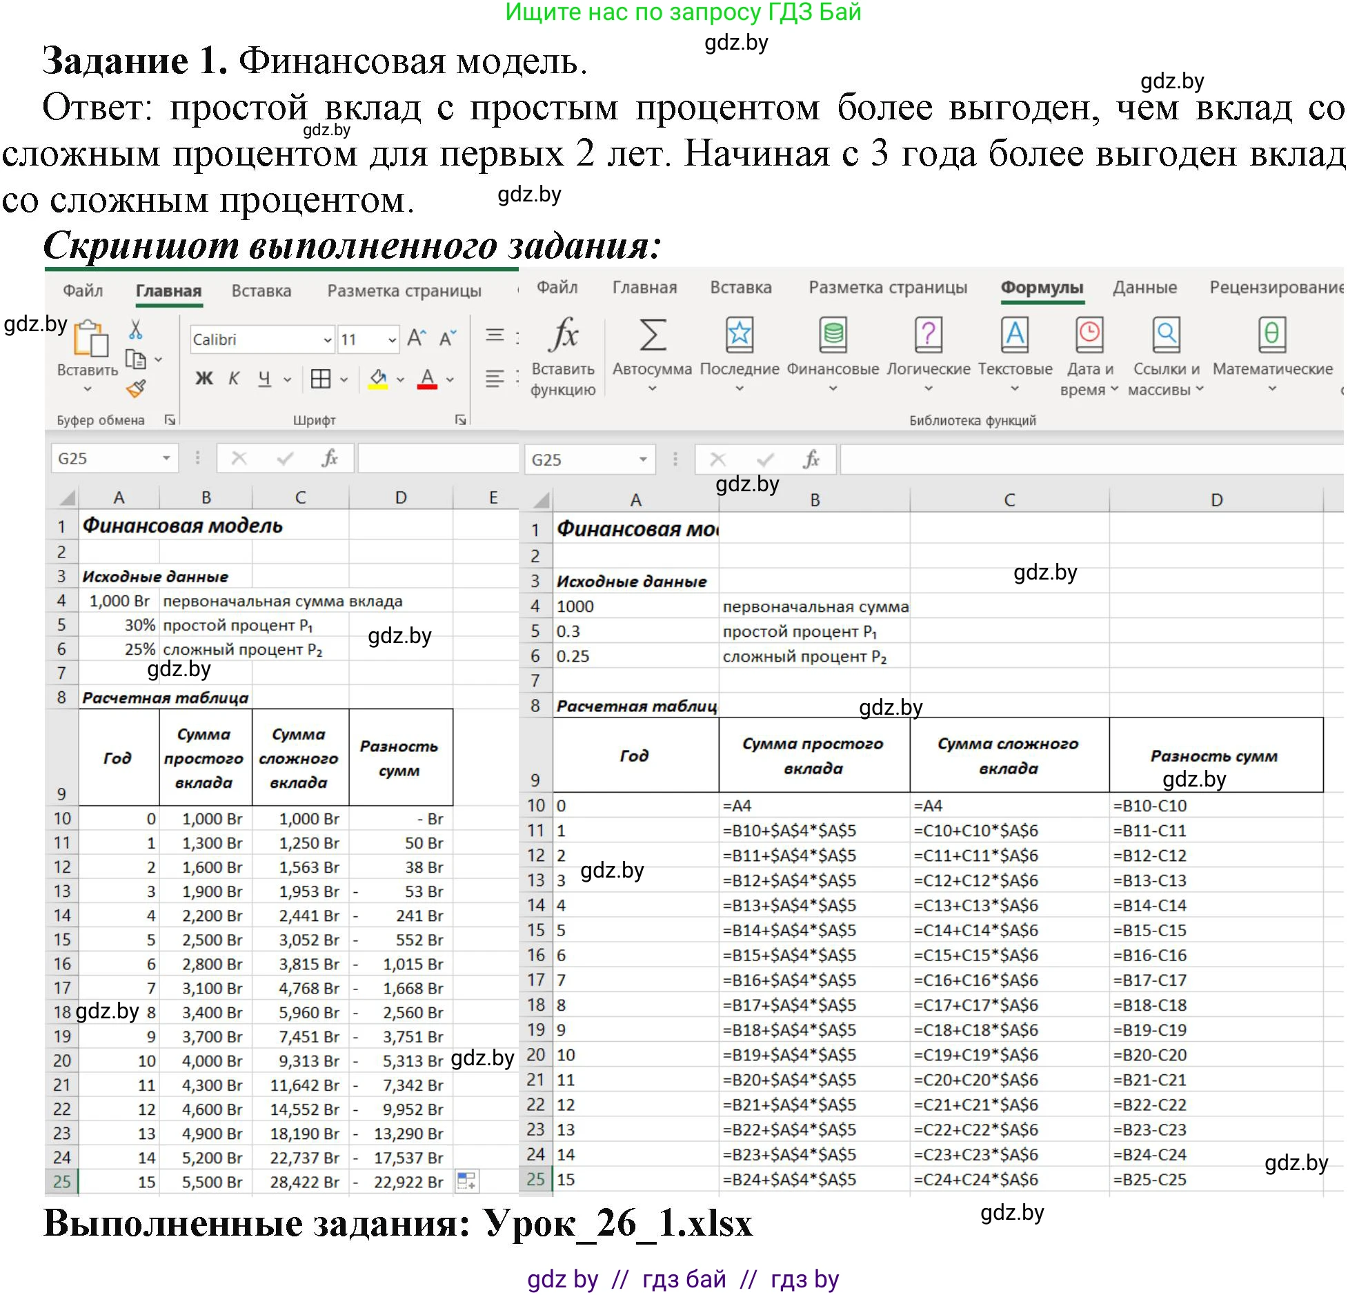Toggle Underline (Ч) formatting

[x=264, y=378]
